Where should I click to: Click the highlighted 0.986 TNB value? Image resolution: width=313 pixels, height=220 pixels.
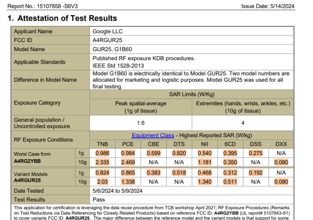(x=103, y=153)
